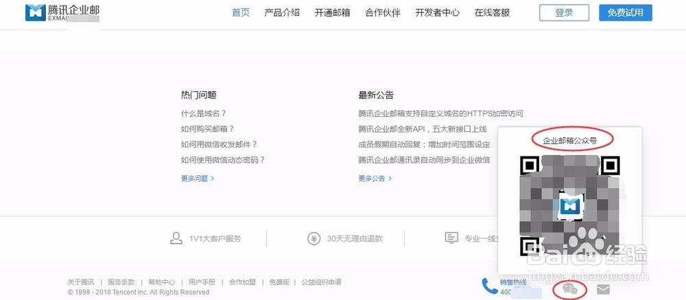This screenshot has height=300, width=686.
Task: Open 合作伙伴 in the navigation
Action: coord(383,13)
